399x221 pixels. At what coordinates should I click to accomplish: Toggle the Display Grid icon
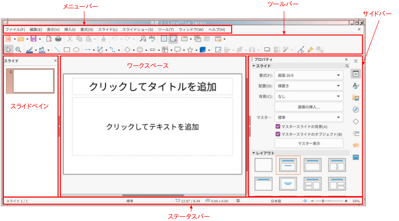[x=164, y=39]
